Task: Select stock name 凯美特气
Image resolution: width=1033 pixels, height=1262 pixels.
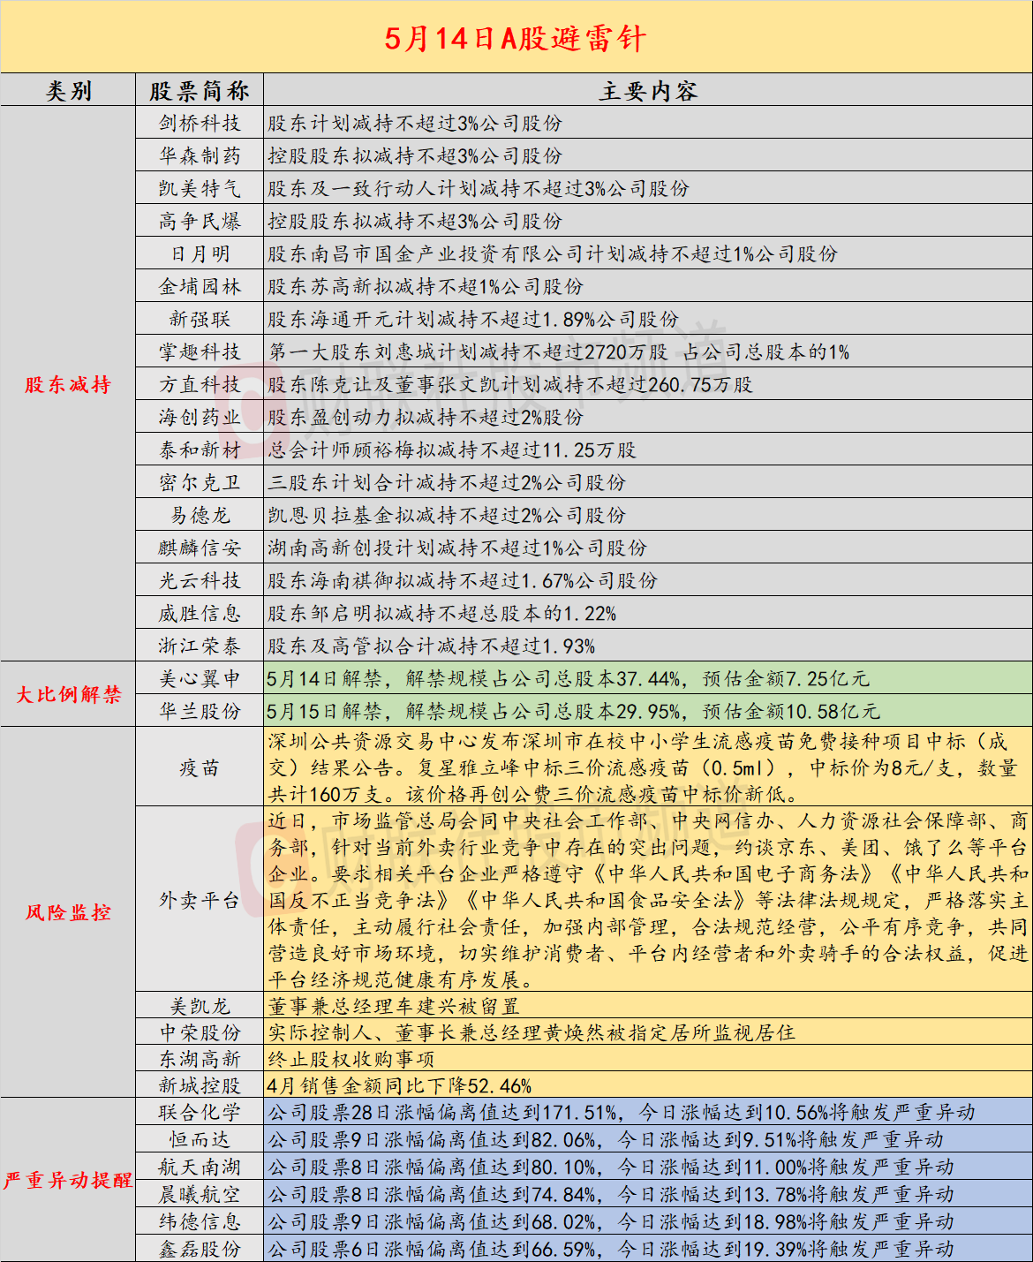Action: coord(200,188)
